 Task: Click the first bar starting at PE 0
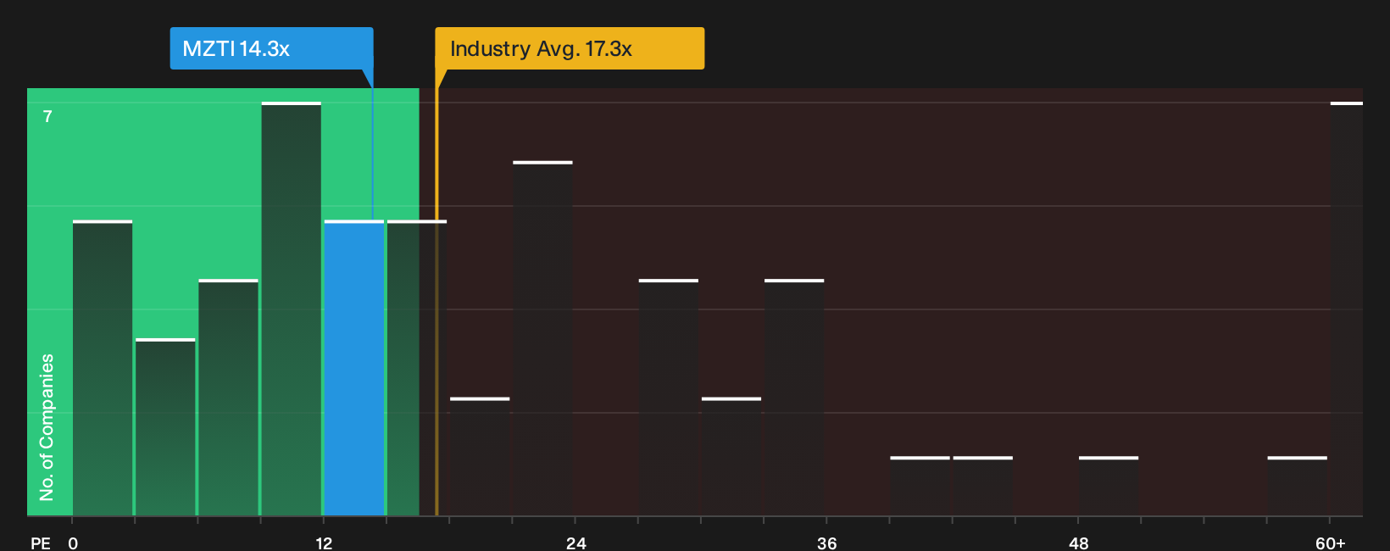pos(103,368)
